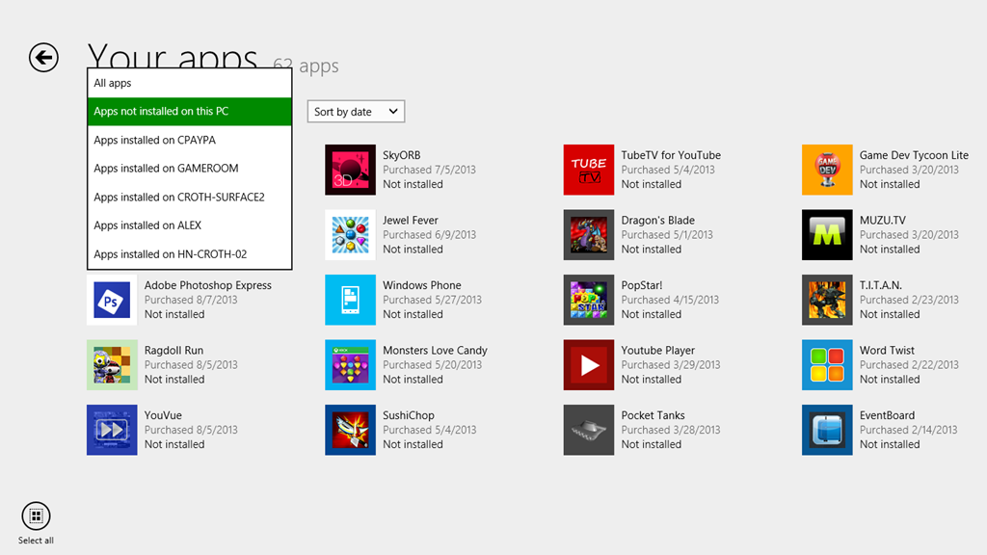This screenshot has width=987, height=555.
Task: Click the Ragdoll Run title text
Action: (173, 351)
